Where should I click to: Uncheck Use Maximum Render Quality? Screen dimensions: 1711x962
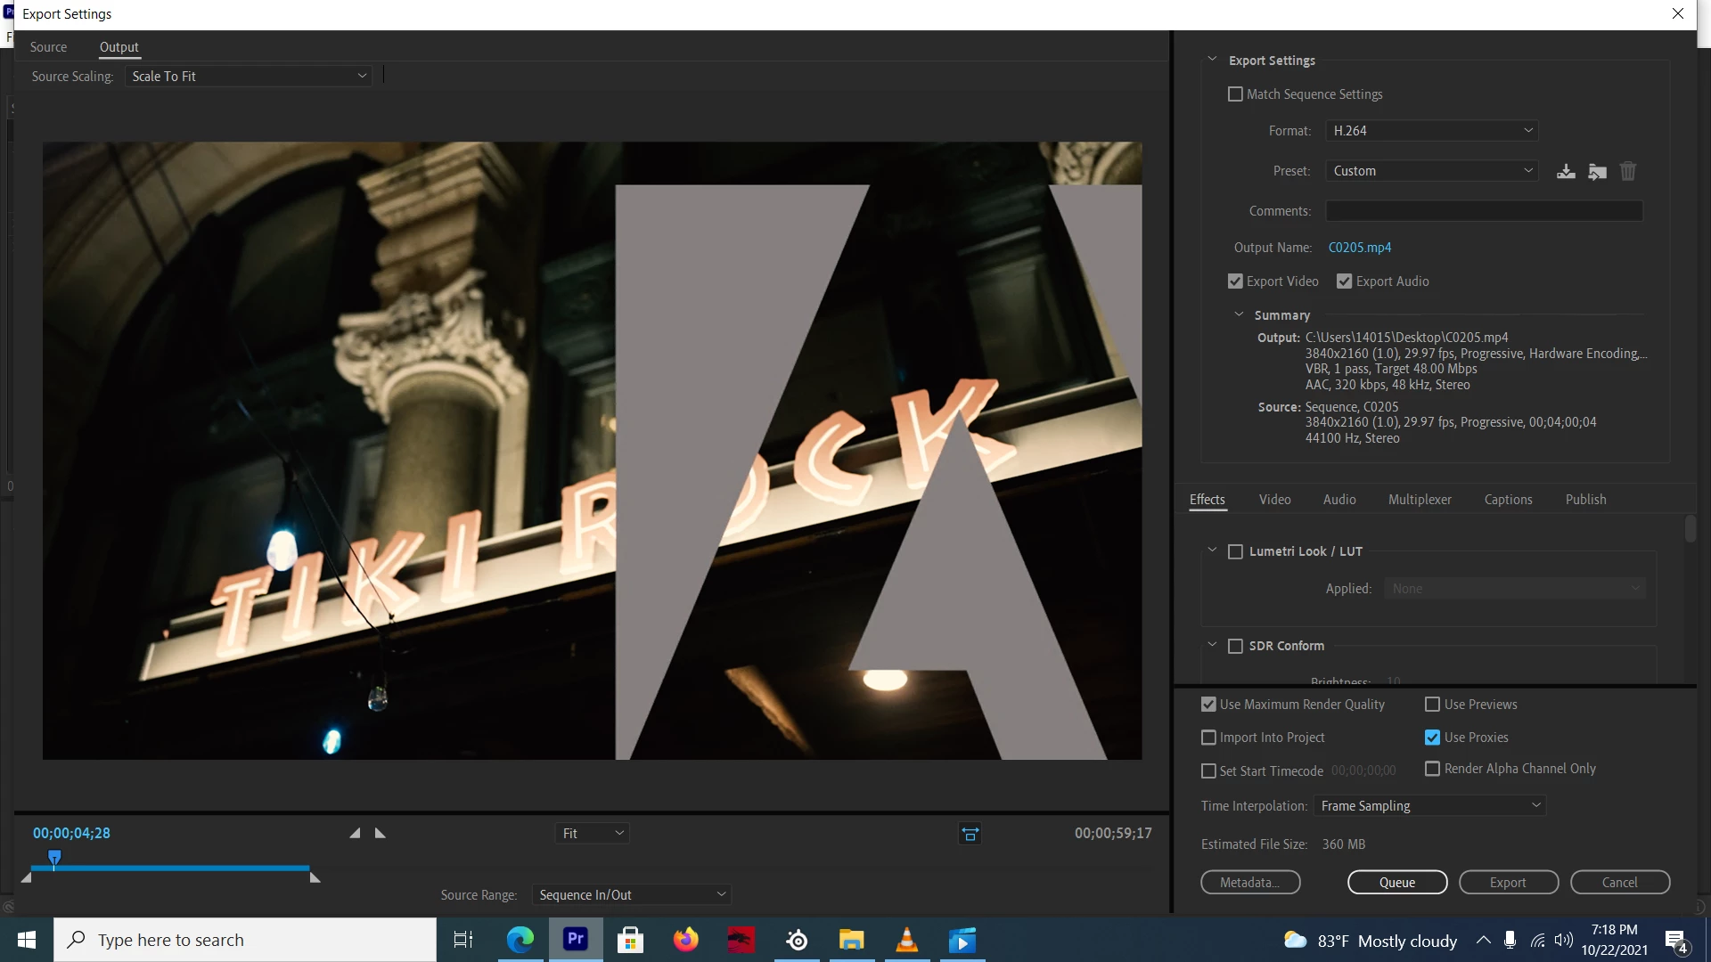(x=1208, y=705)
